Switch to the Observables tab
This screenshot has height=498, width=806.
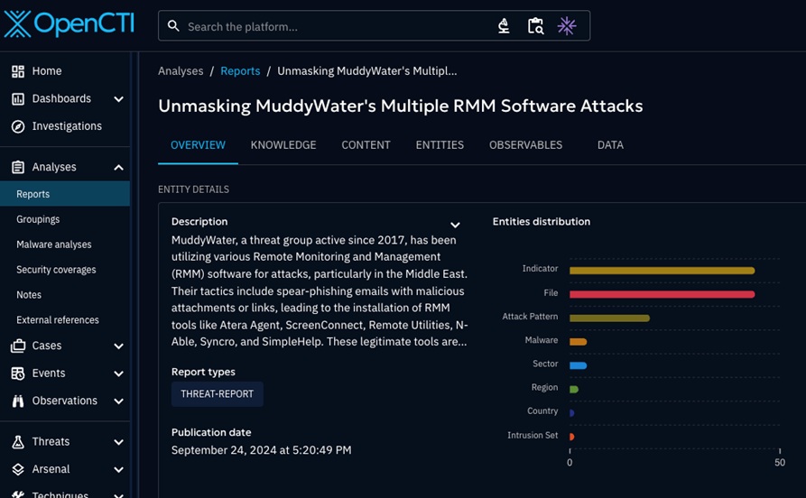525,145
